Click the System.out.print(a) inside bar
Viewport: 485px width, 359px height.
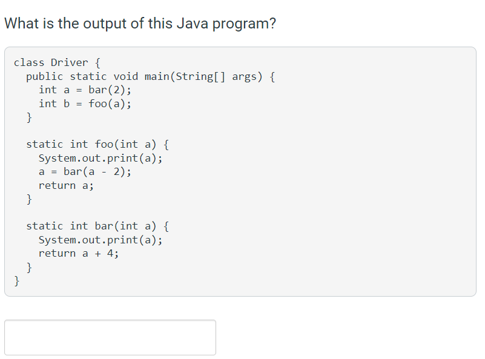[101, 240]
